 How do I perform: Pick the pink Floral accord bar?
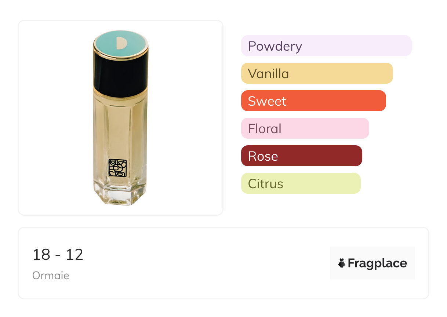click(305, 128)
